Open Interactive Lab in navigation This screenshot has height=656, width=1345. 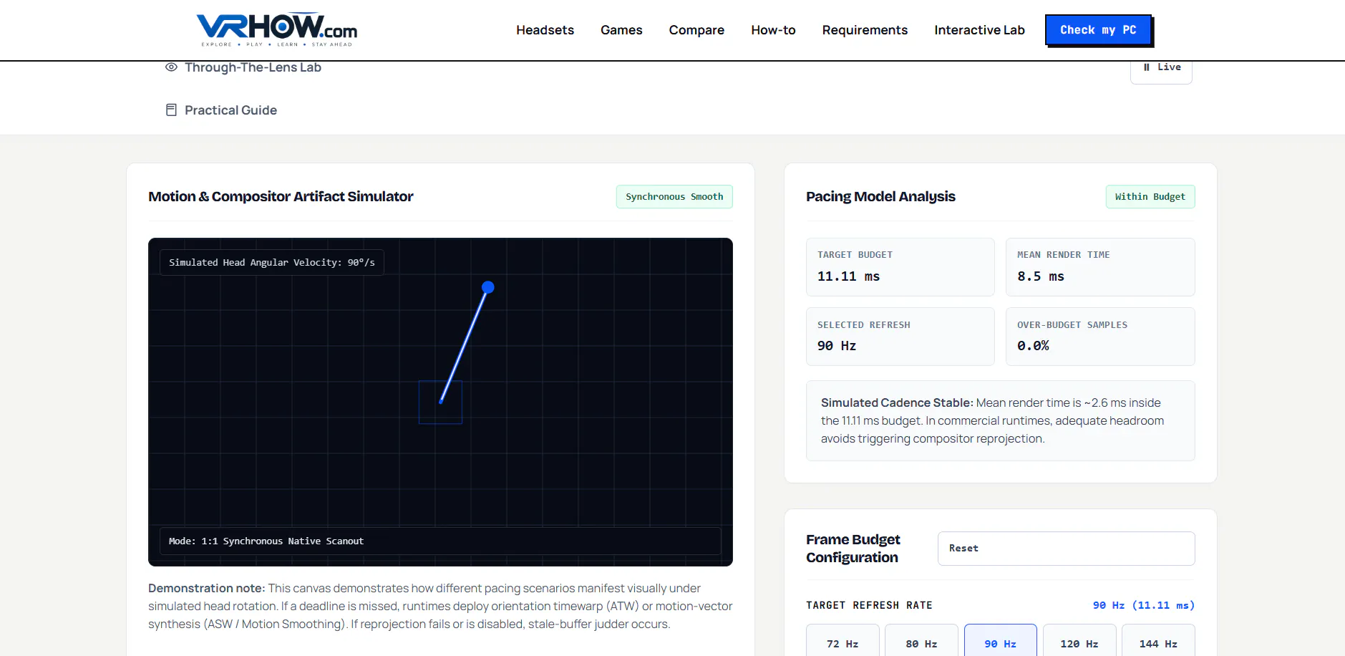979,30
